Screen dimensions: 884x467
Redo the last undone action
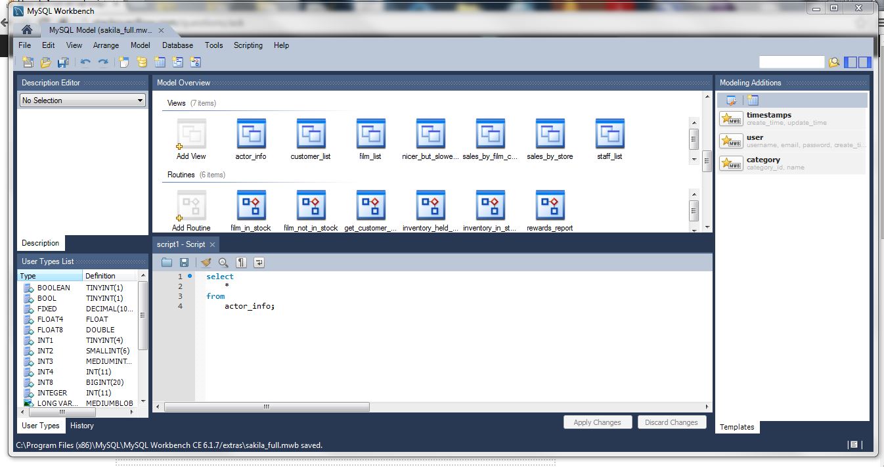103,62
